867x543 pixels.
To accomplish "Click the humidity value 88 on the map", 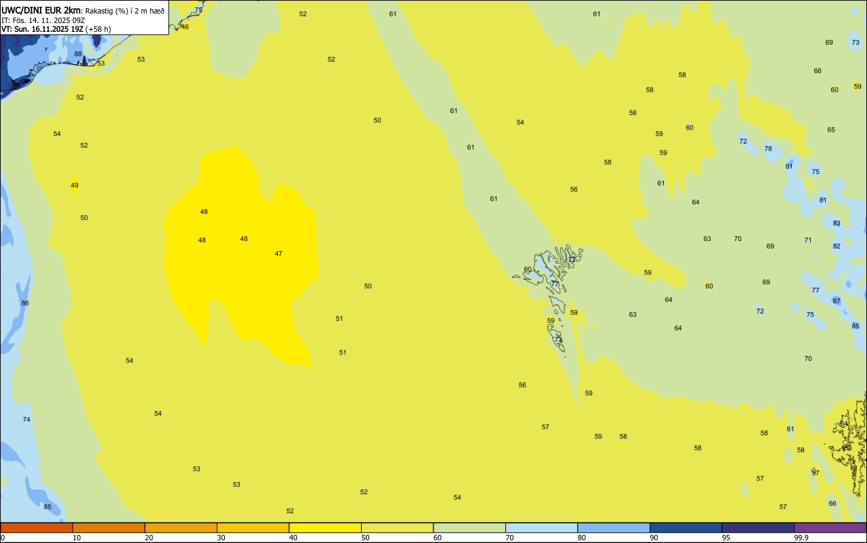I will pos(78,54).
